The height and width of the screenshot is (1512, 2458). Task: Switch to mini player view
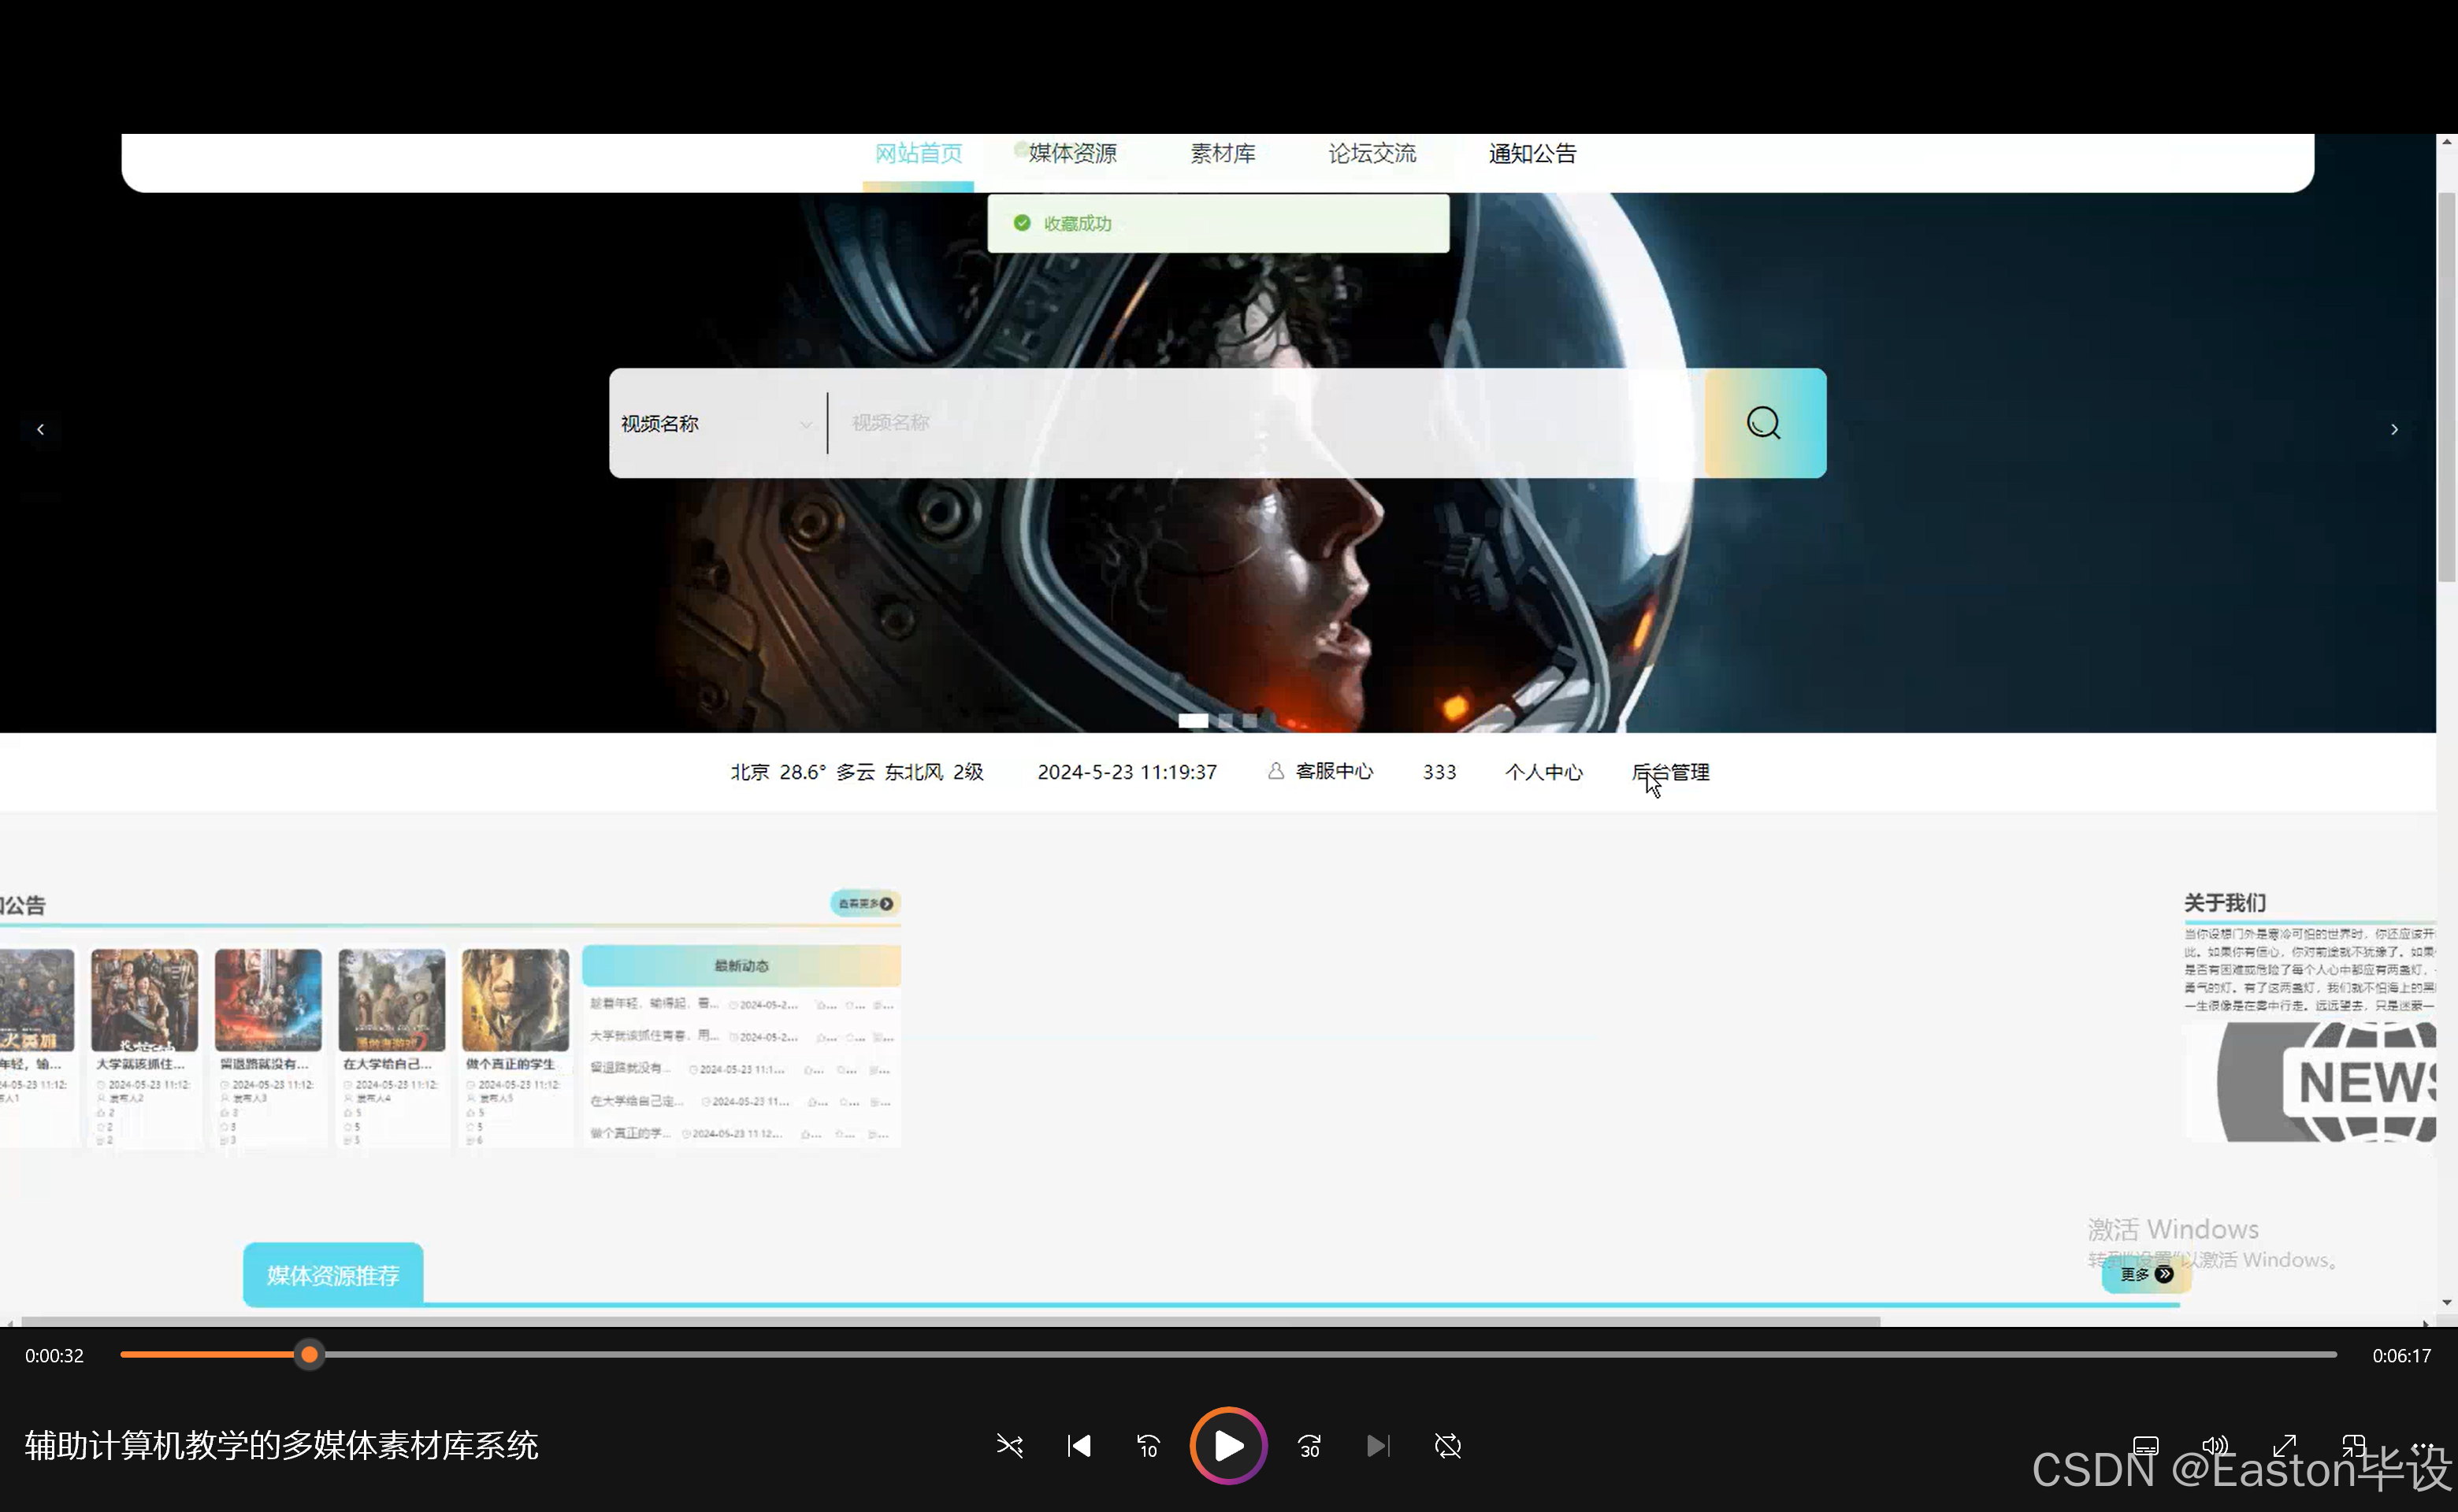click(2353, 1446)
